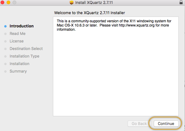Click the blue bullet beside Introduction
The height and width of the screenshot is (131, 185).
[5, 26]
